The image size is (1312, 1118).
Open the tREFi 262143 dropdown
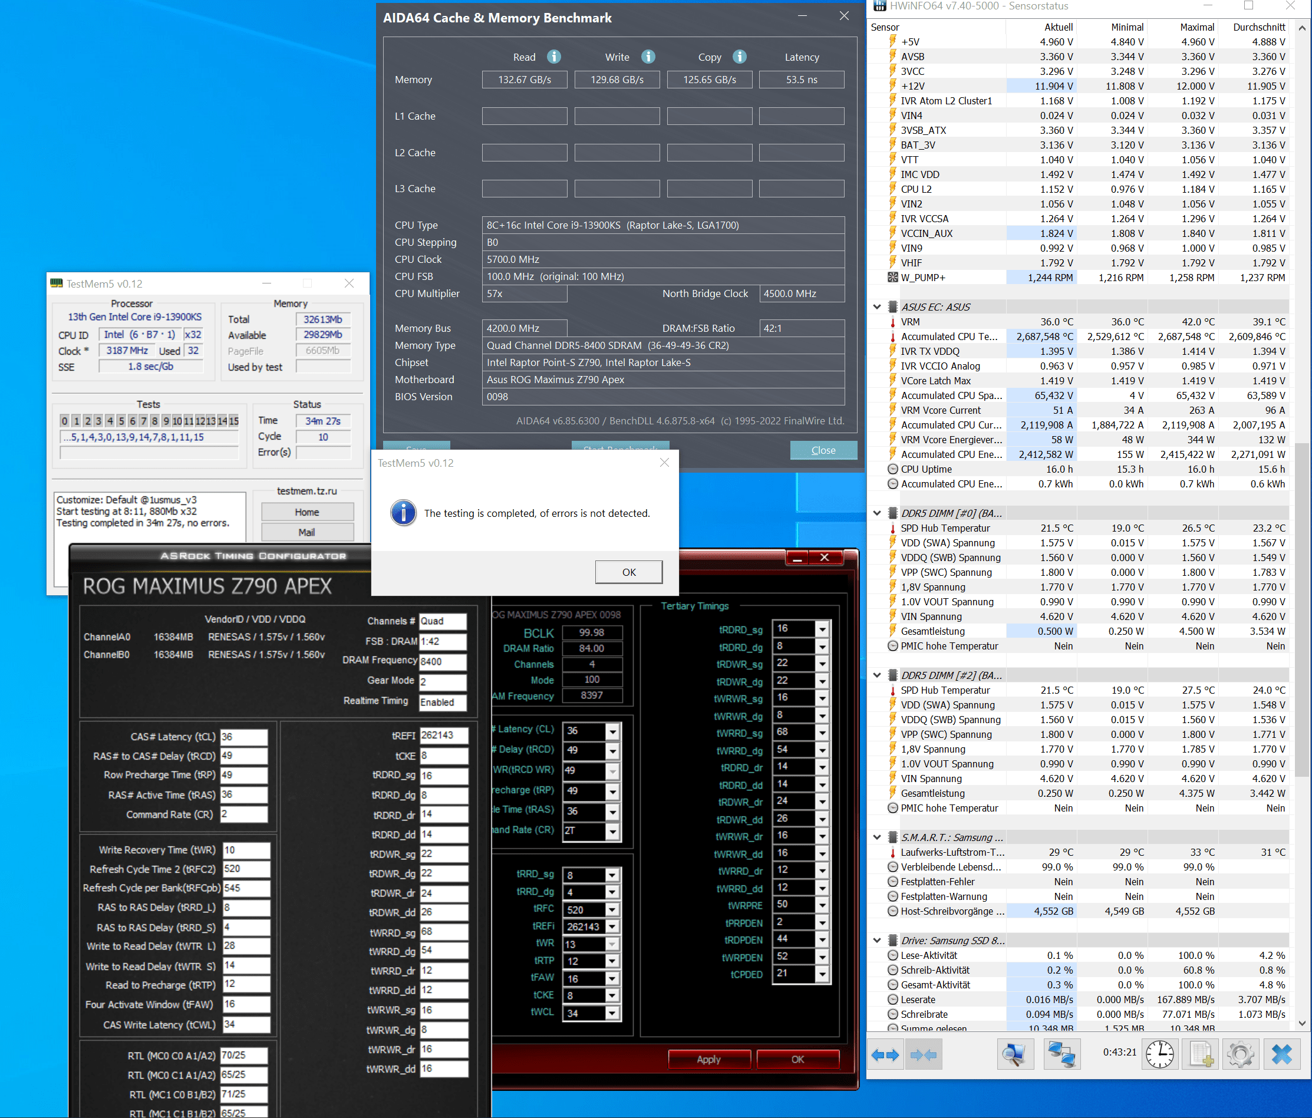pyautogui.click(x=612, y=927)
